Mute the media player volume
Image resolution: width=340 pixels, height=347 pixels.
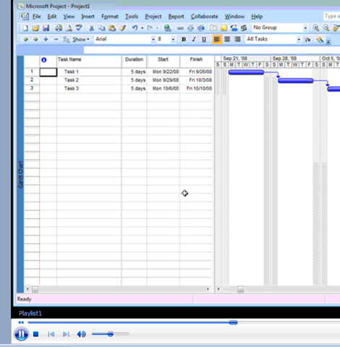[x=81, y=334]
